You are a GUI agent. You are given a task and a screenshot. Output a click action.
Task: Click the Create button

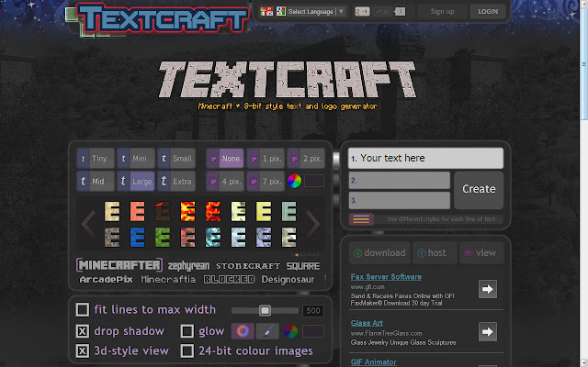(x=479, y=190)
